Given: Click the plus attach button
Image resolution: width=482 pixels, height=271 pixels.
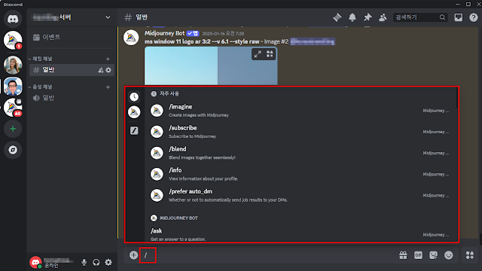Looking at the screenshot, I should pos(133,255).
